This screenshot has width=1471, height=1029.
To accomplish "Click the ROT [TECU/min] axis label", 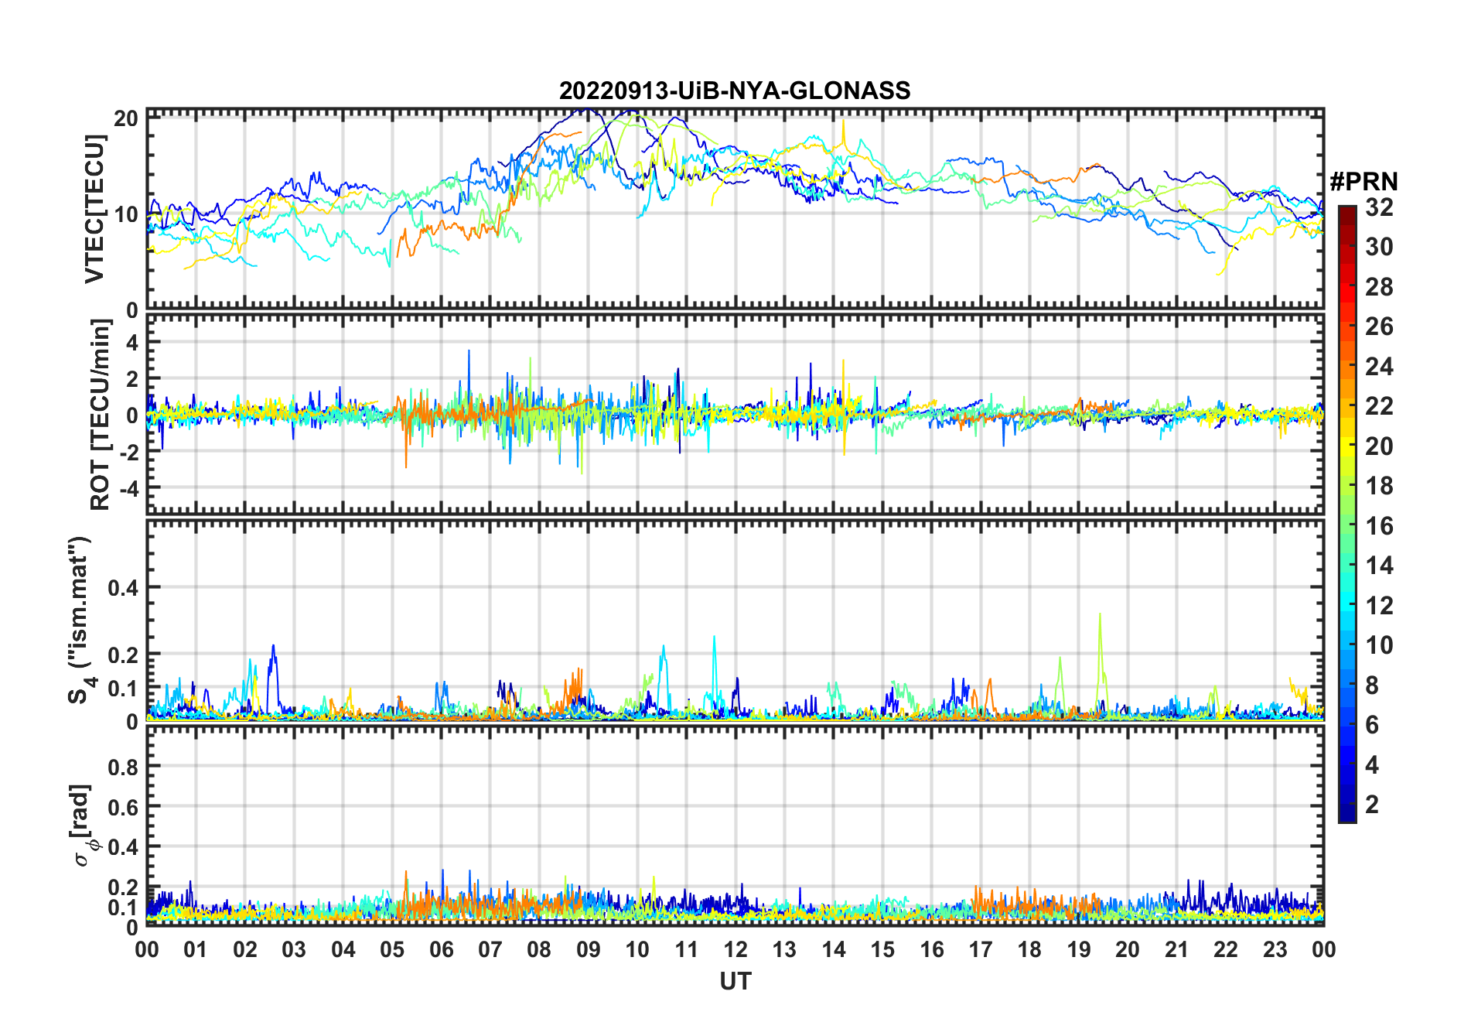I will (x=100, y=415).
